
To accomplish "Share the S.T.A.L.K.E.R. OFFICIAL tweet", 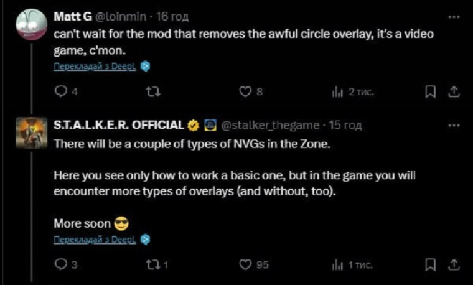I will (454, 264).
